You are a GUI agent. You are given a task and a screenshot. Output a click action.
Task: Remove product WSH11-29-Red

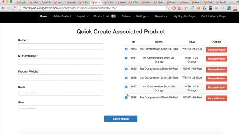point(217,98)
